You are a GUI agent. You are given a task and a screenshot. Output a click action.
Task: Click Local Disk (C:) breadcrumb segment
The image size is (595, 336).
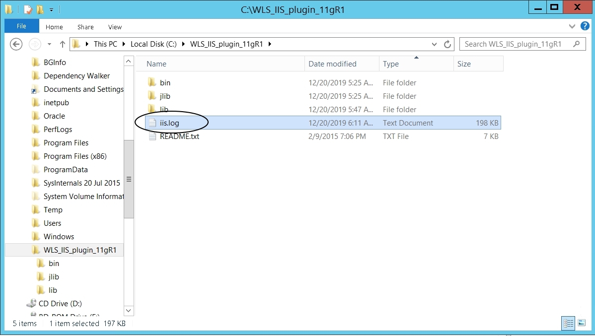tap(153, 44)
